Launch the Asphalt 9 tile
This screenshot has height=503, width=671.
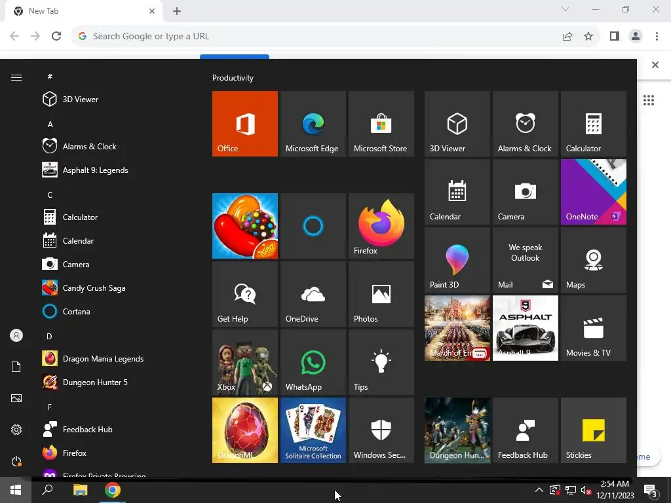525,328
